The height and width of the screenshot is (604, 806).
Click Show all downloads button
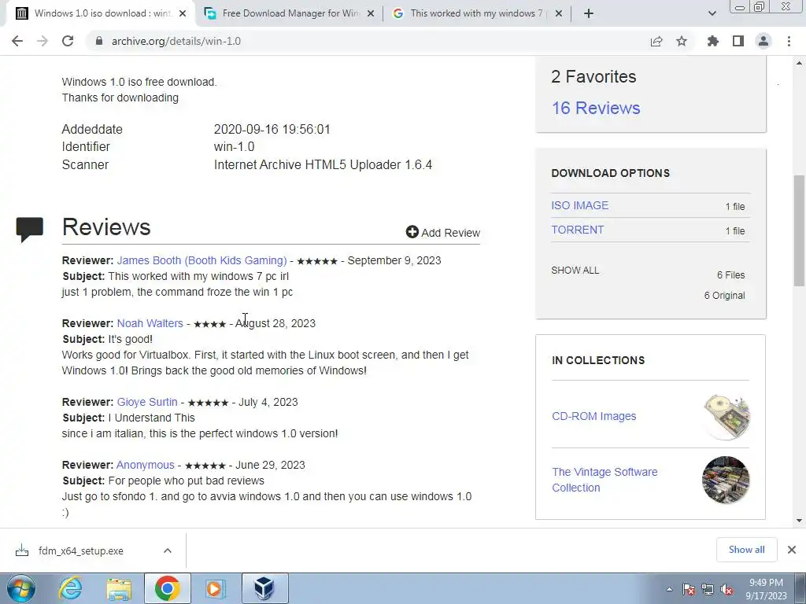pos(746,550)
